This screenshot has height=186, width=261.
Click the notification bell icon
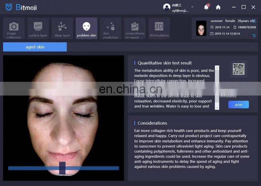(207, 7)
